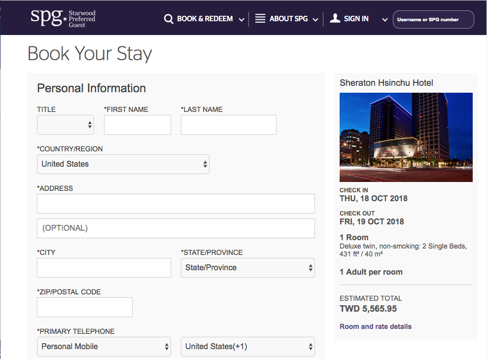Click the Sheraton Hsinchu Hotel photo
This screenshot has height=359, width=487.
(406, 137)
